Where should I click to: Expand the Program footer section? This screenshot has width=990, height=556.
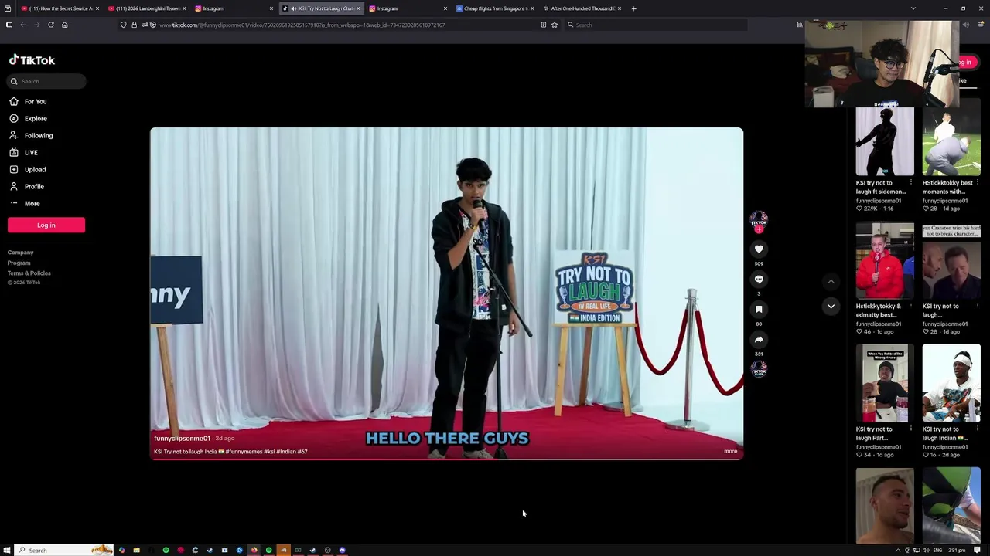point(19,263)
